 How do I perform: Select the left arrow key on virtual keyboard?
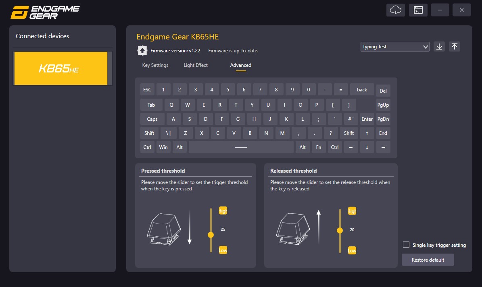(x=351, y=147)
